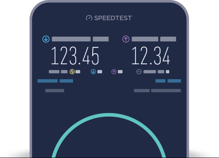
Task: Click the value box beside yellow ping icon
Action: coord(78,72)
